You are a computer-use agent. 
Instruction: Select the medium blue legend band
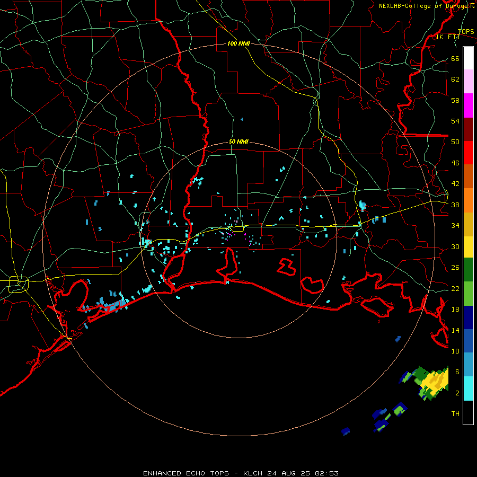coord(468,341)
